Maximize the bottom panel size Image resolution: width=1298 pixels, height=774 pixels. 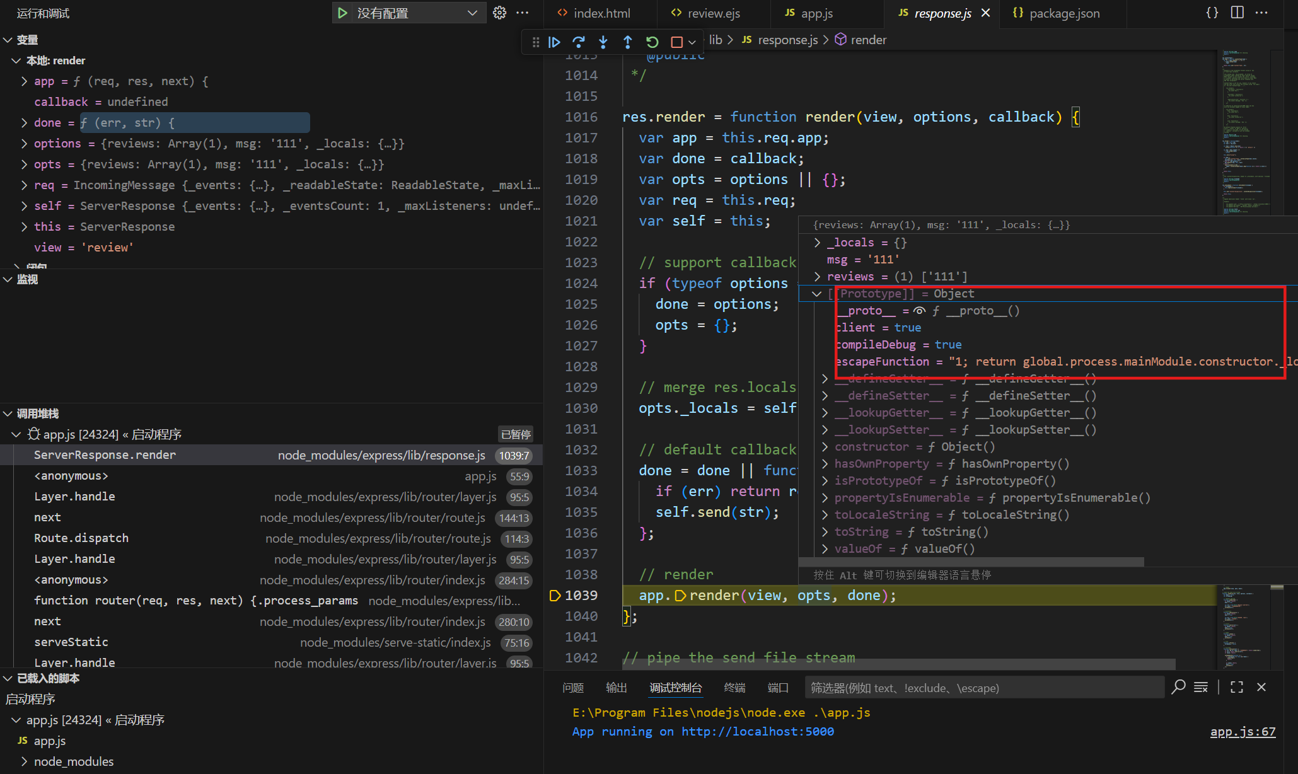1237,687
